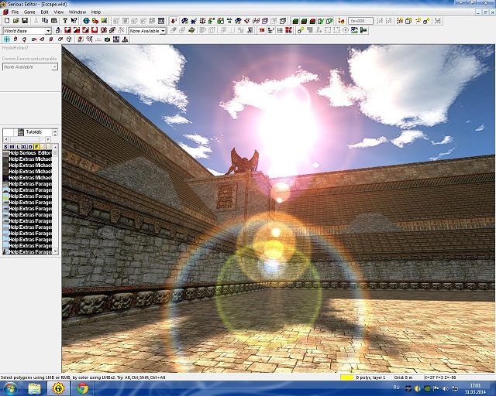Click the pink stacked-boxes icon in top toolbar

click(265, 21)
